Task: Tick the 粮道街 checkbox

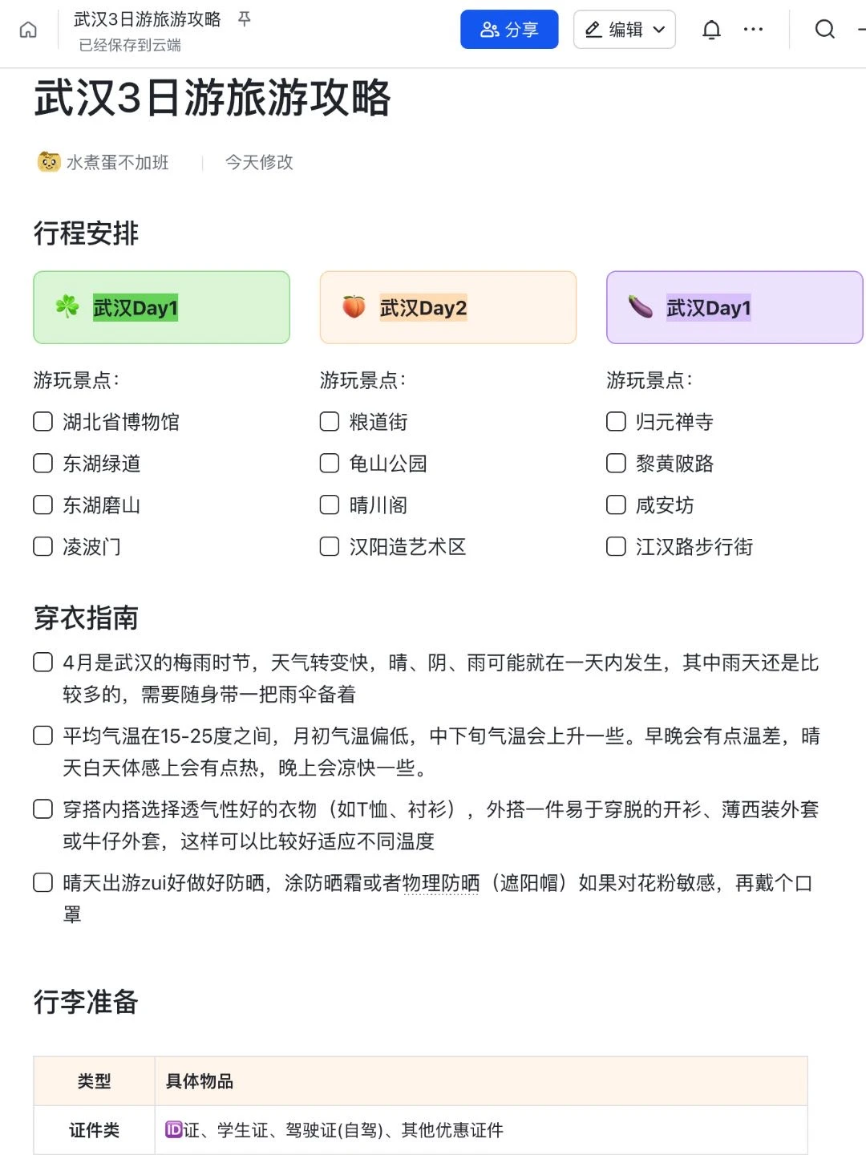Action: click(330, 422)
